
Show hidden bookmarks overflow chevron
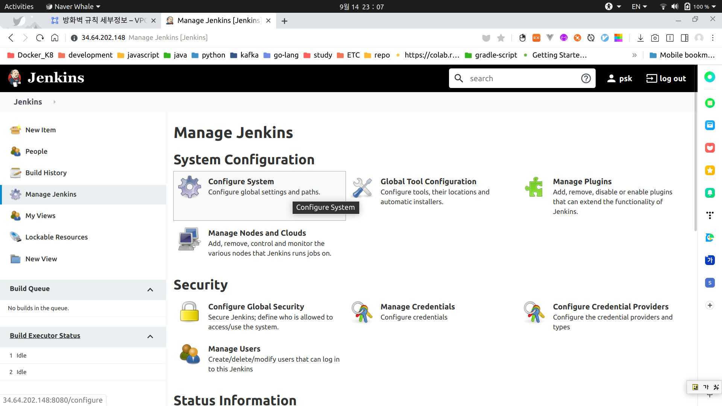pyautogui.click(x=634, y=55)
